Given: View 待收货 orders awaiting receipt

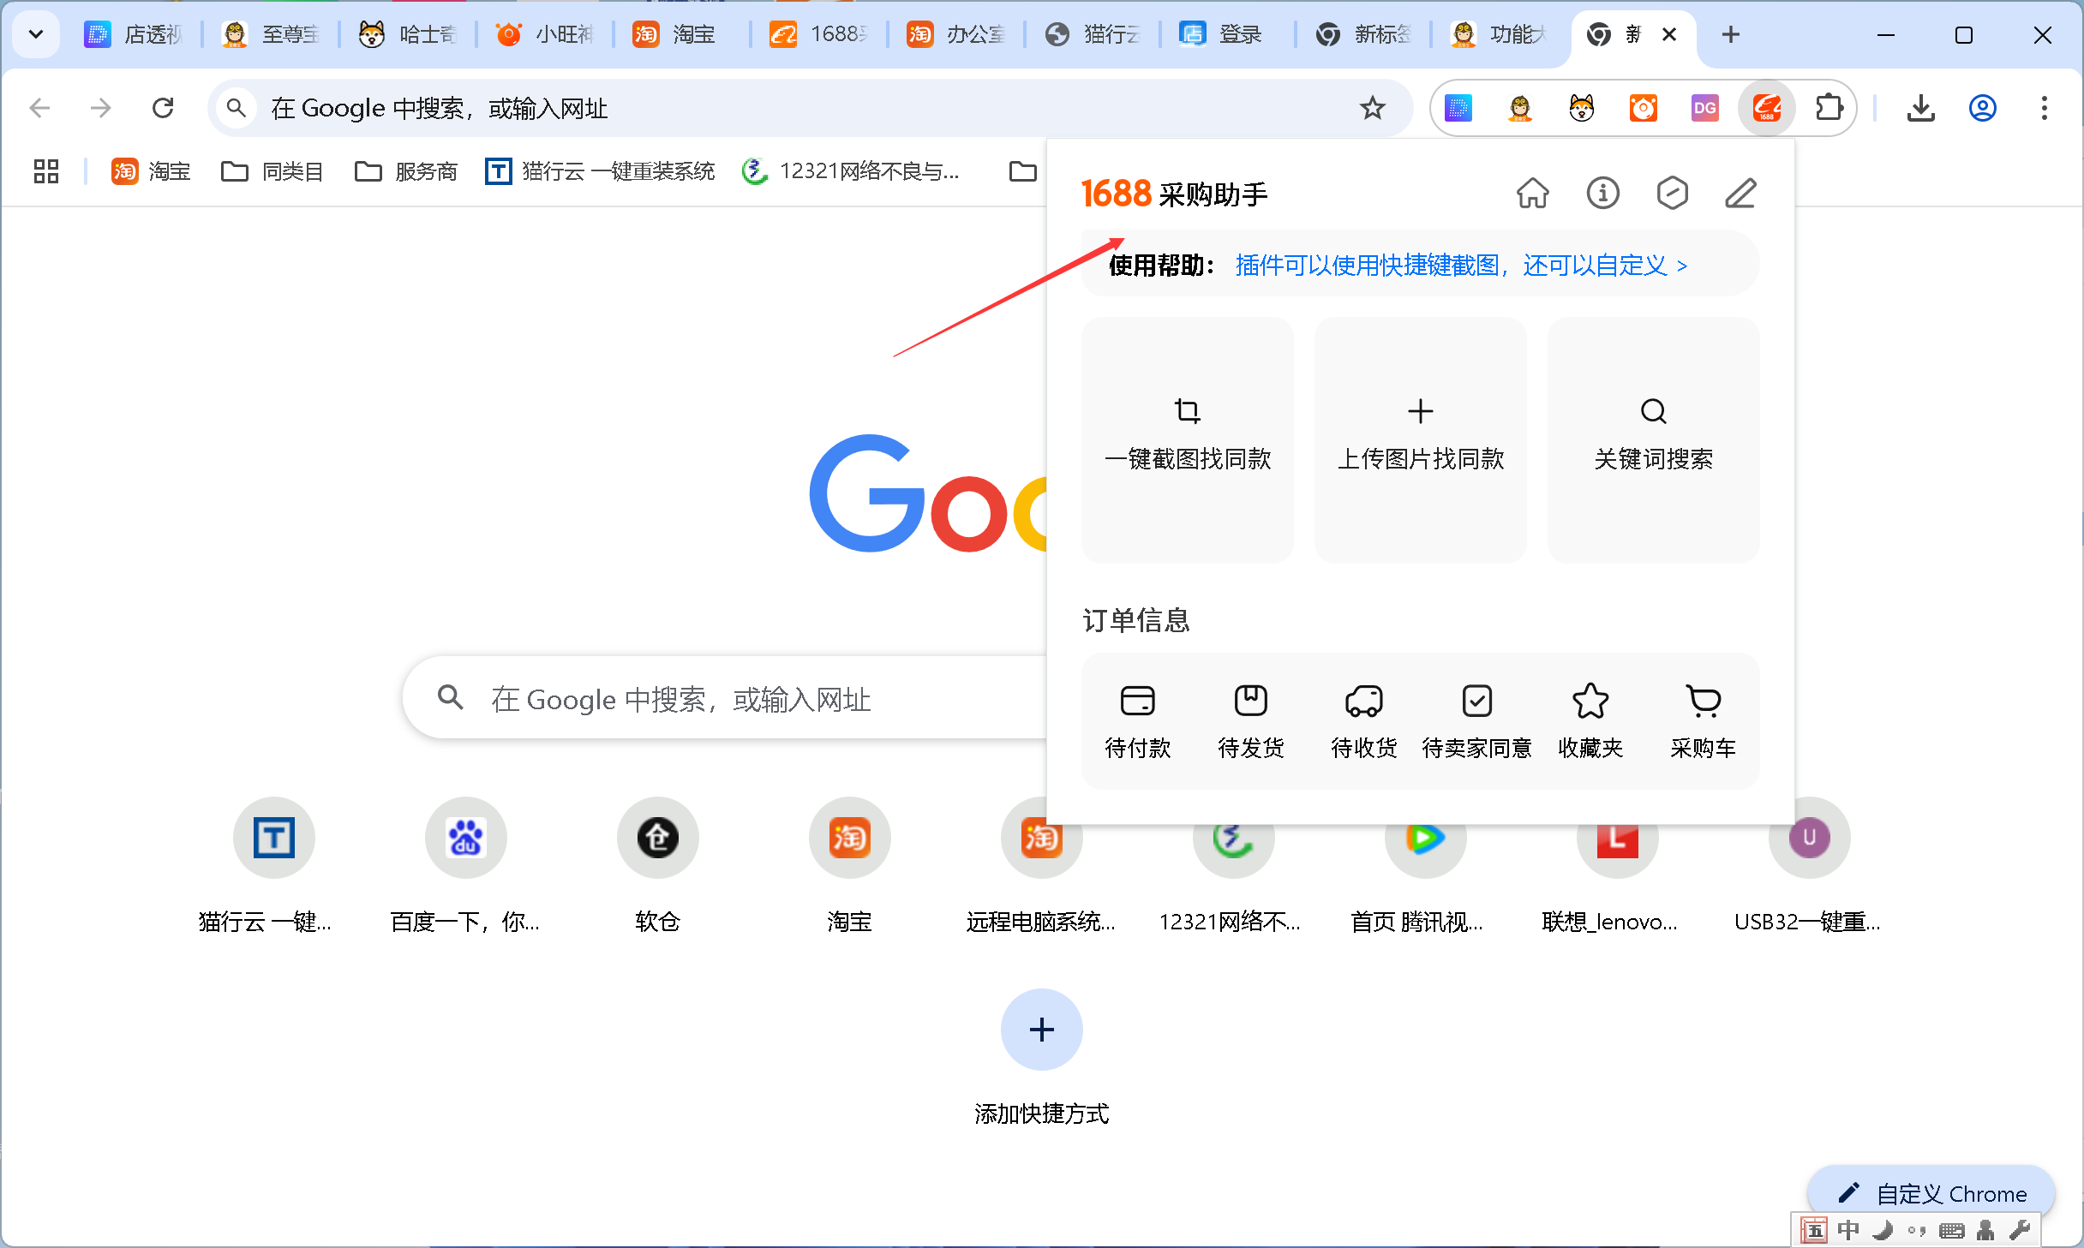Looking at the screenshot, I should [x=1364, y=722].
